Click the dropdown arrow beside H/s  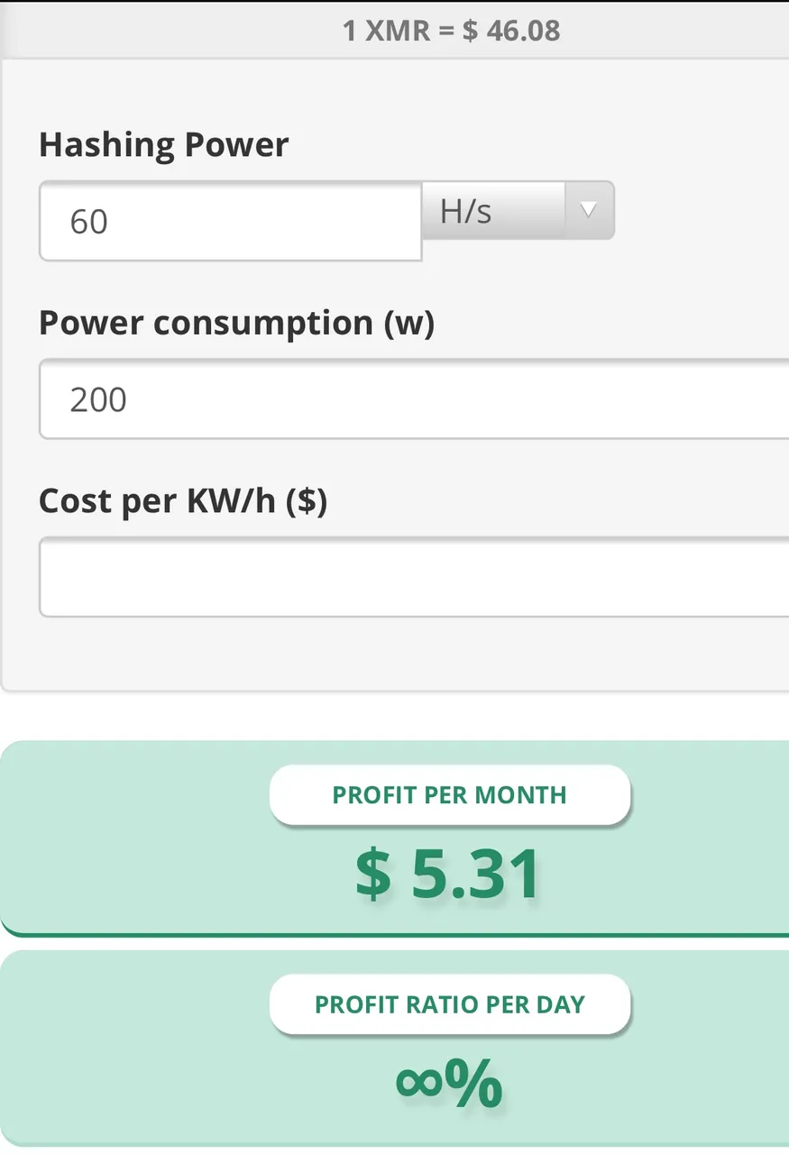click(589, 211)
